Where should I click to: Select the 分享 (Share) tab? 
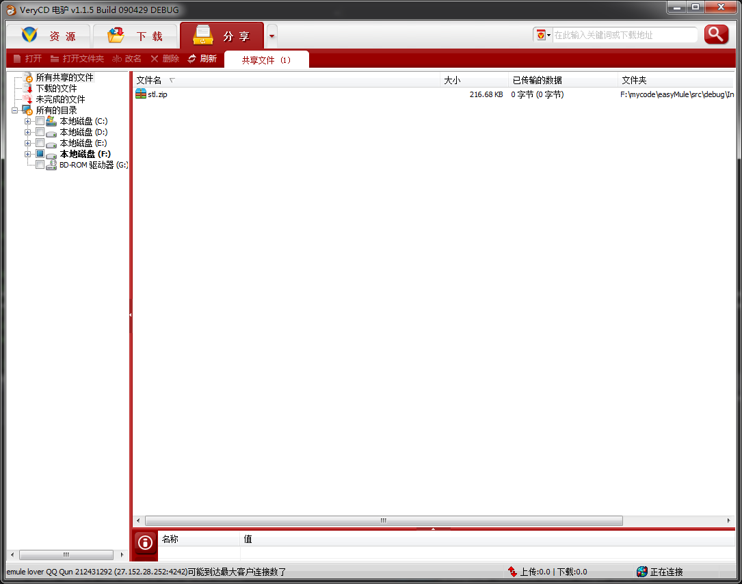point(222,36)
